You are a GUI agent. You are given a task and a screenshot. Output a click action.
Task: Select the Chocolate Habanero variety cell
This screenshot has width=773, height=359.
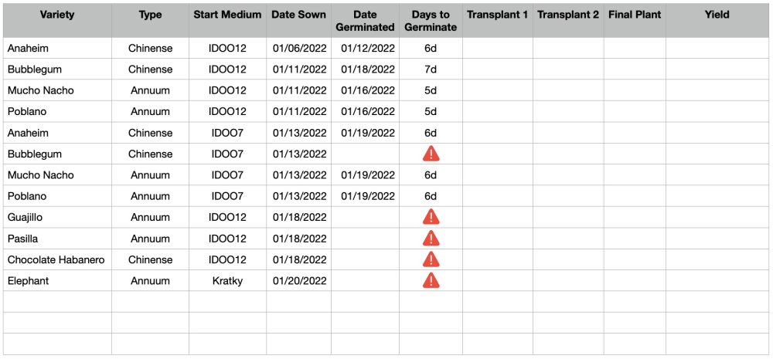(x=57, y=259)
